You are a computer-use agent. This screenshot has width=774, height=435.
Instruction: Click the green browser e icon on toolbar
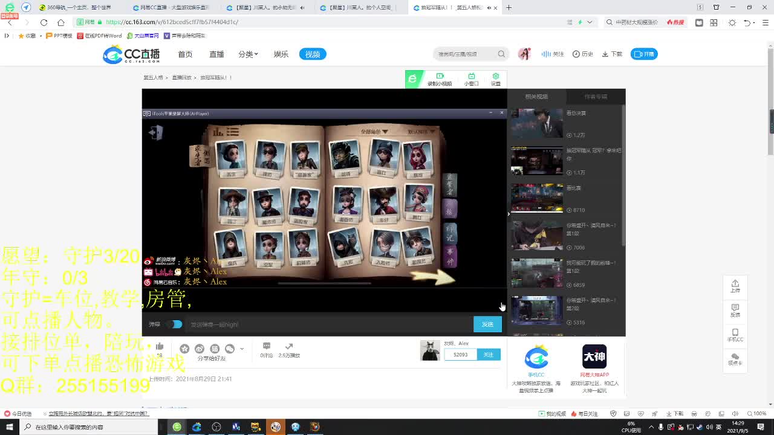412,79
